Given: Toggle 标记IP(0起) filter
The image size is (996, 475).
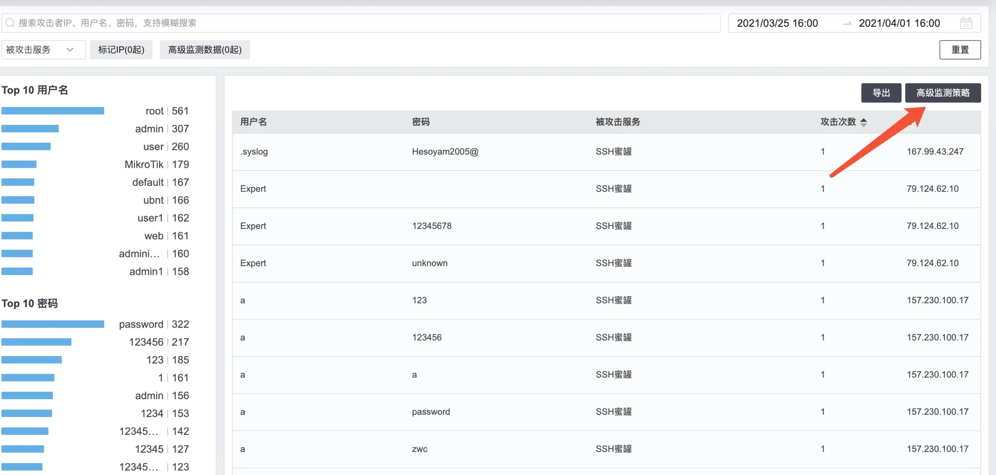Looking at the screenshot, I should click(121, 50).
